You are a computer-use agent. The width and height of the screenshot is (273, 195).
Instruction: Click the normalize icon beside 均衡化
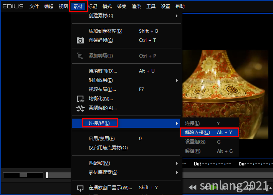coord(80,99)
